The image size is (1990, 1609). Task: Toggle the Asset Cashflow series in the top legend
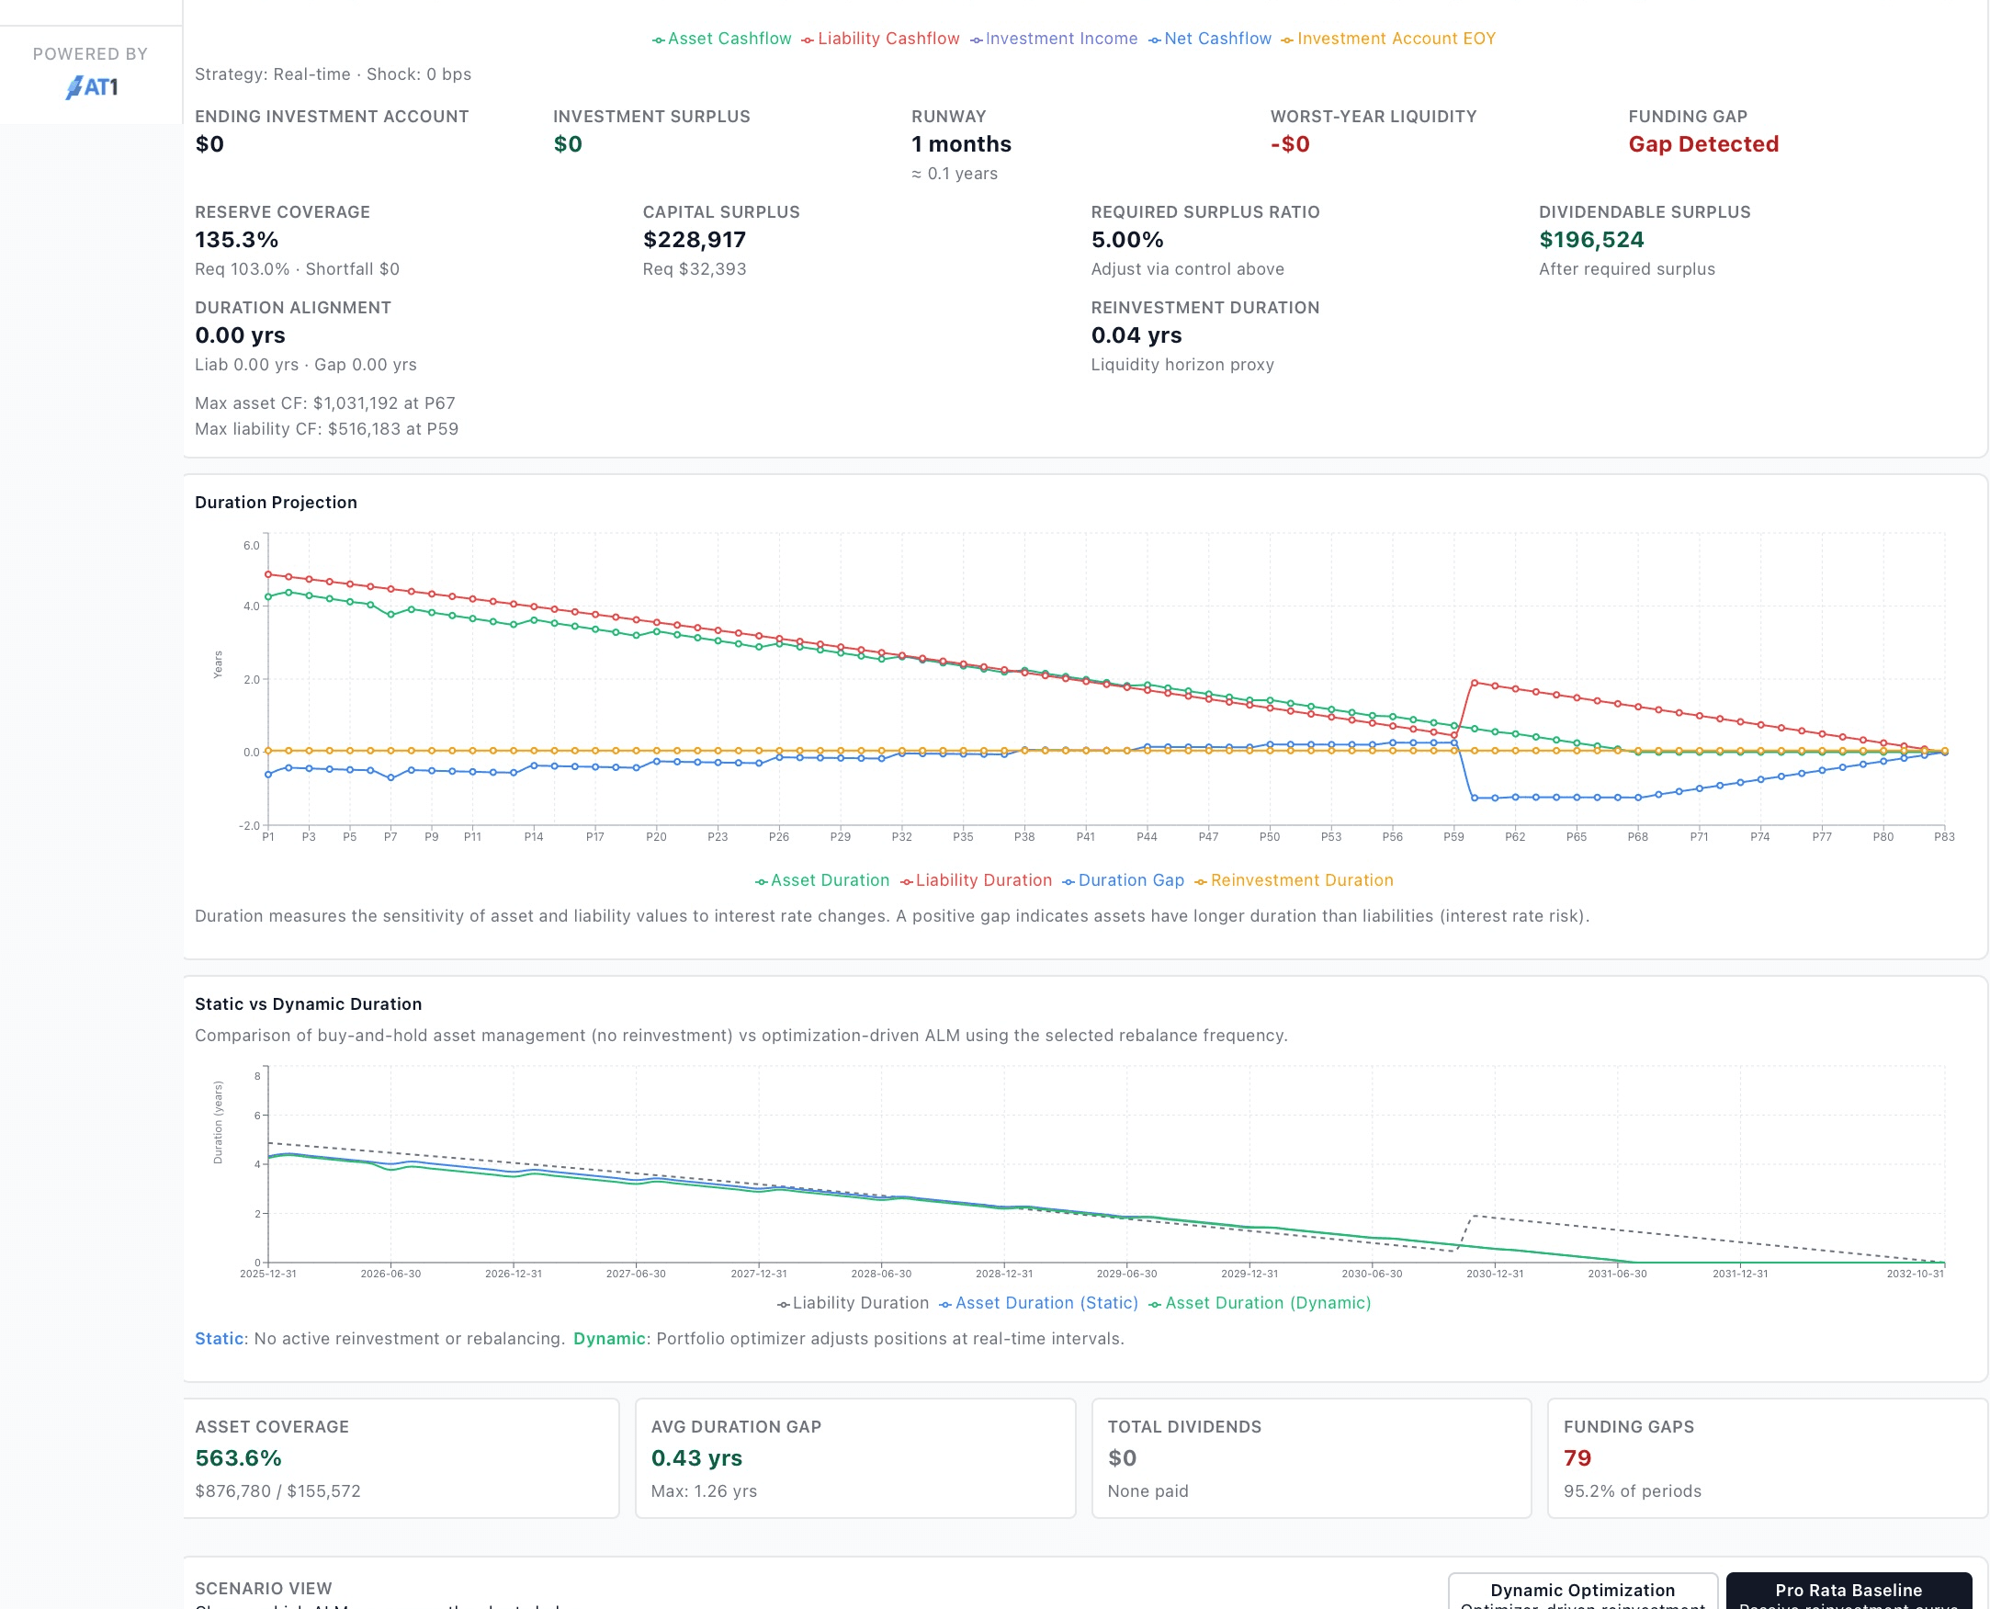pyautogui.click(x=722, y=38)
